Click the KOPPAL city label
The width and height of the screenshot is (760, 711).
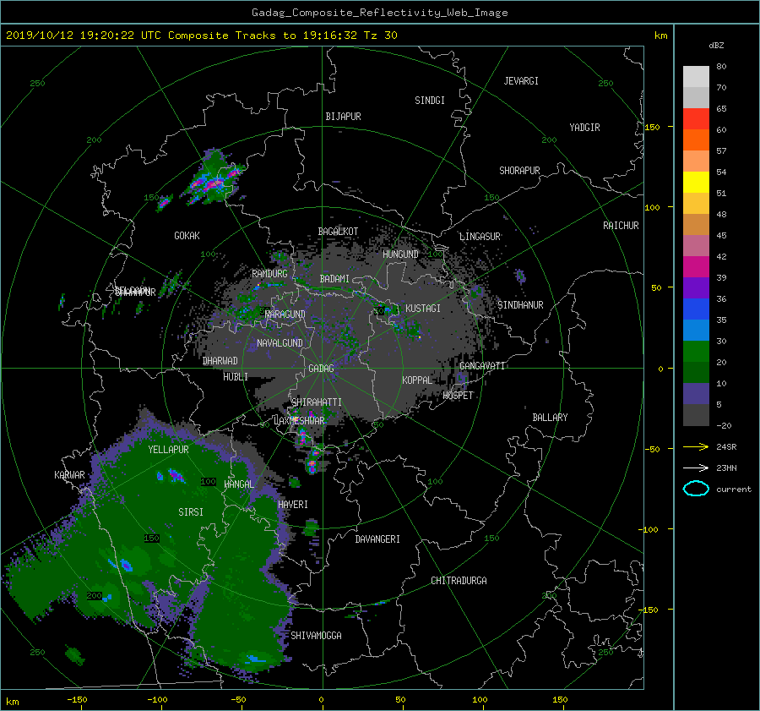coord(417,380)
